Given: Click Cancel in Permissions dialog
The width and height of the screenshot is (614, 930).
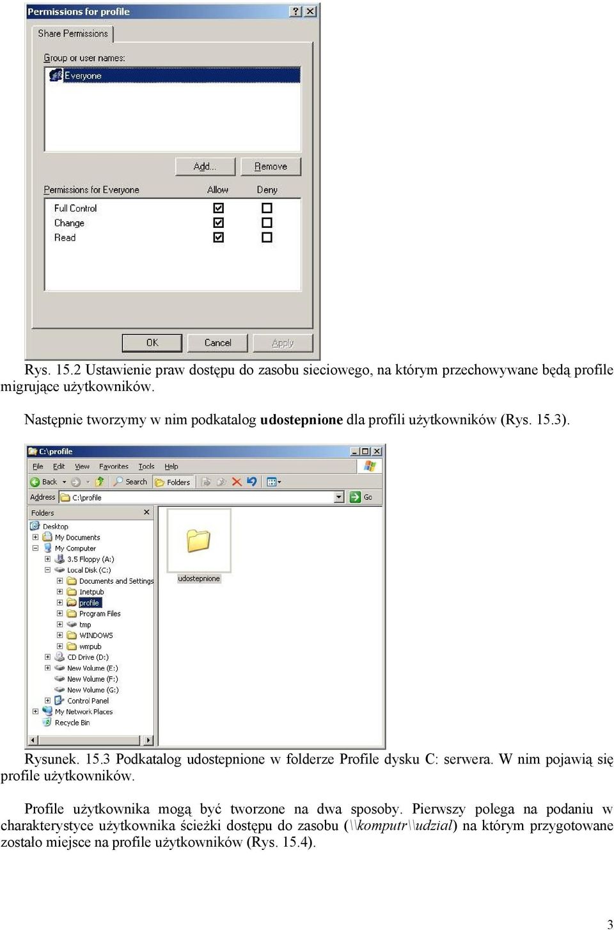Looking at the screenshot, I should [x=217, y=343].
